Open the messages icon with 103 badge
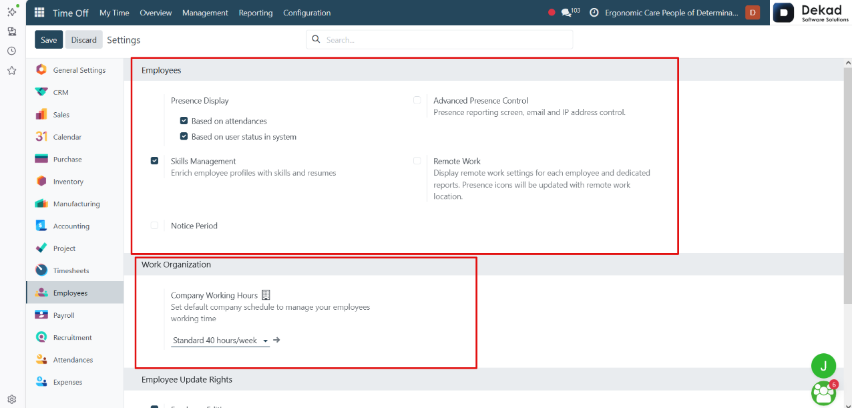 [566, 13]
